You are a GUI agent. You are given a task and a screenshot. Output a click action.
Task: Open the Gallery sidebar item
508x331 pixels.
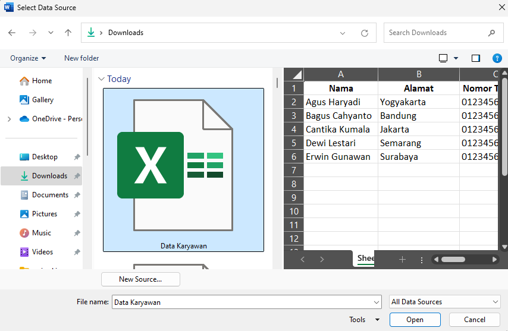pyautogui.click(x=42, y=100)
